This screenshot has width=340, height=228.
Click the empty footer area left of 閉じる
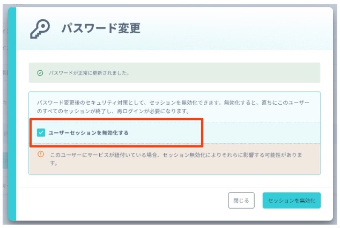point(123,200)
